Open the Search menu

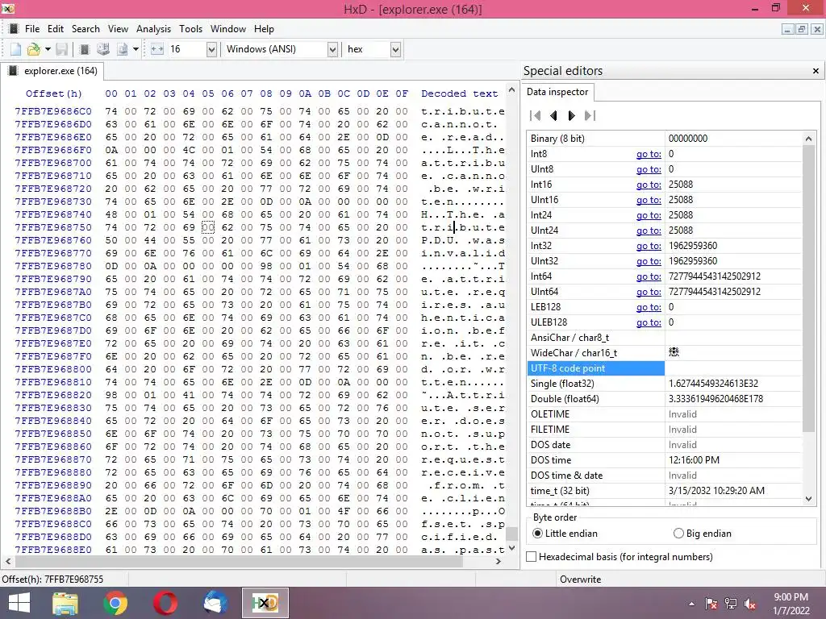[x=86, y=29]
